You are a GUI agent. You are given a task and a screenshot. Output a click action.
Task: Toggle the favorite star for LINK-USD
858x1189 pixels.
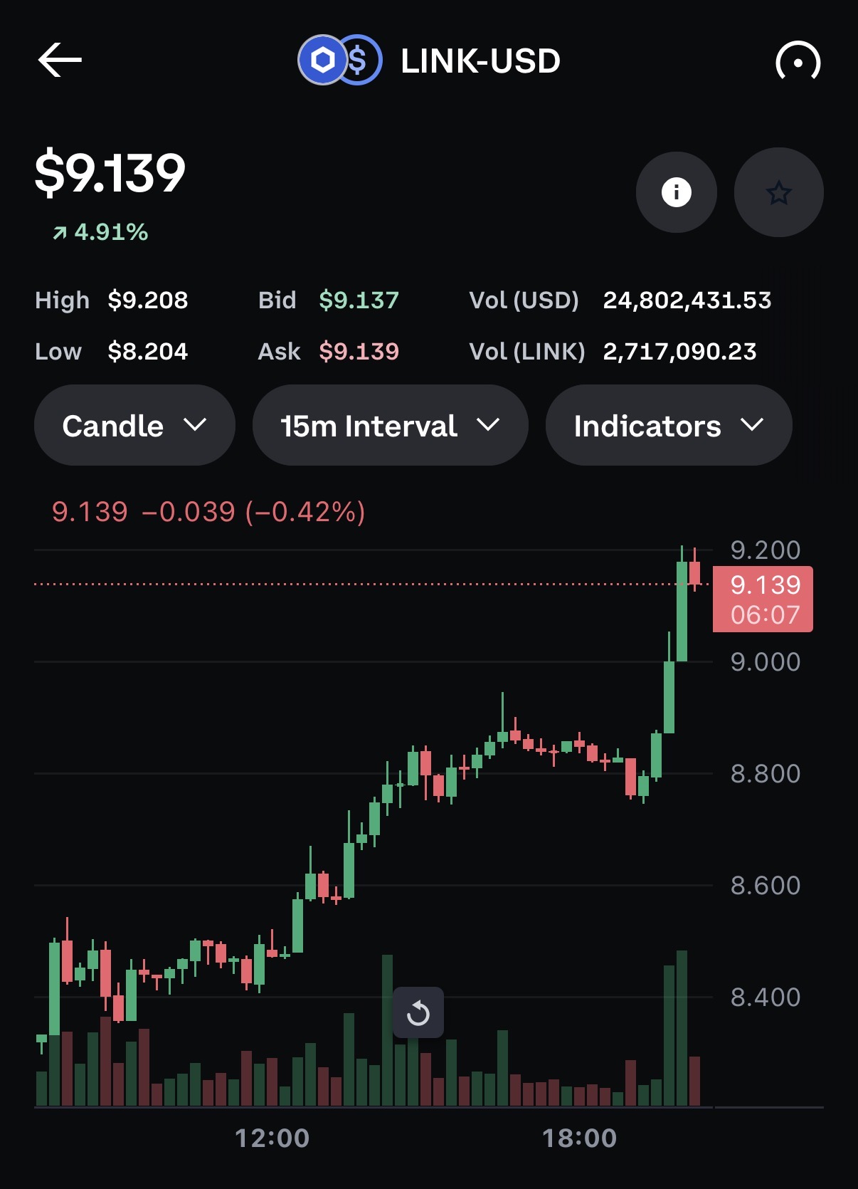(x=778, y=192)
